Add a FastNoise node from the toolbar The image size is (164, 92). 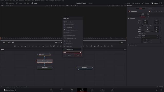coord(18,46)
